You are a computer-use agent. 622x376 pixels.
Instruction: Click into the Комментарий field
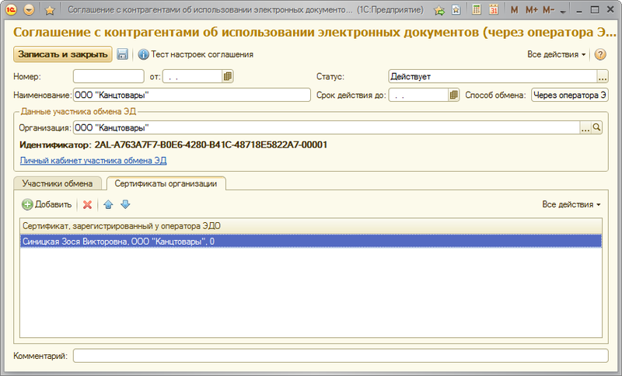[x=341, y=356]
